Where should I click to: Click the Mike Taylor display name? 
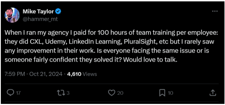click(x=38, y=12)
